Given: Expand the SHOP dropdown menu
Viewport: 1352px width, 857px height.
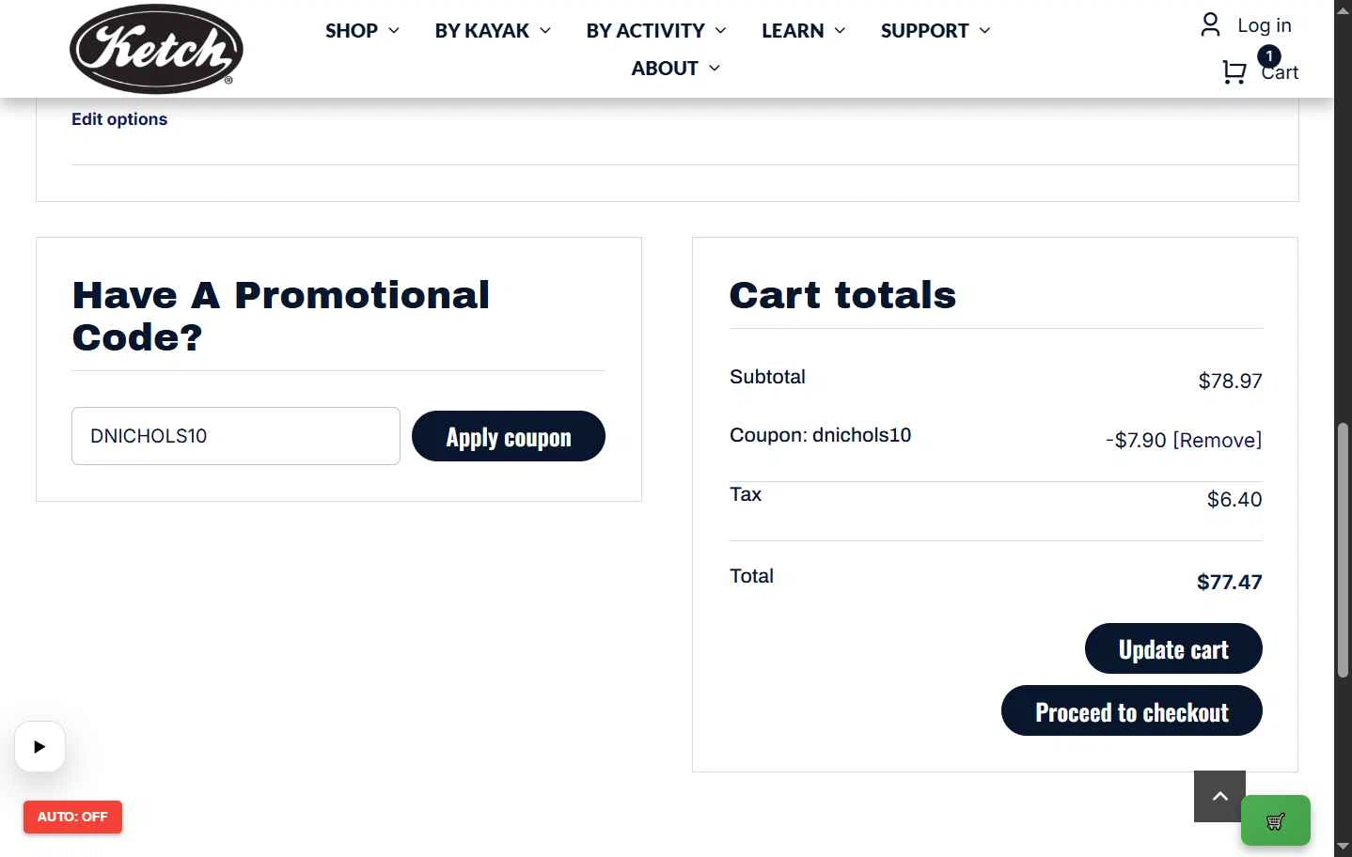Looking at the screenshot, I should click(x=362, y=31).
